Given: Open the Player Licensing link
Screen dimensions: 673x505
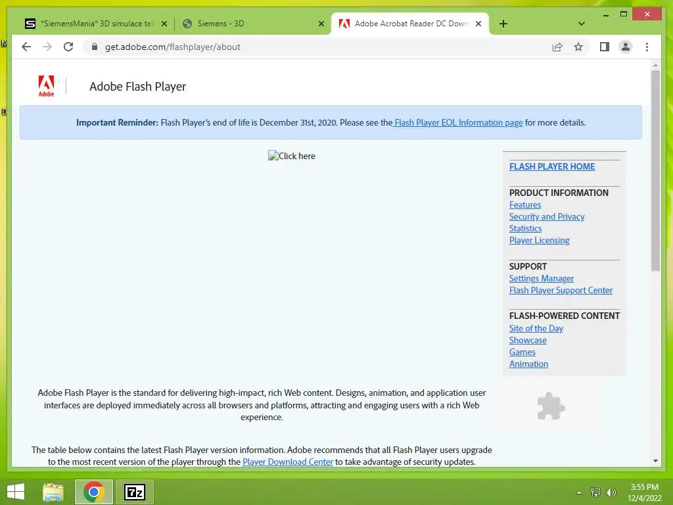Looking at the screenshot, I should click(539, 241).
